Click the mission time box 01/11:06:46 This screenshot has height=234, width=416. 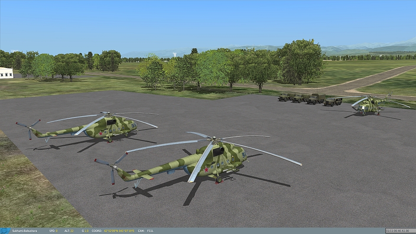399,231
